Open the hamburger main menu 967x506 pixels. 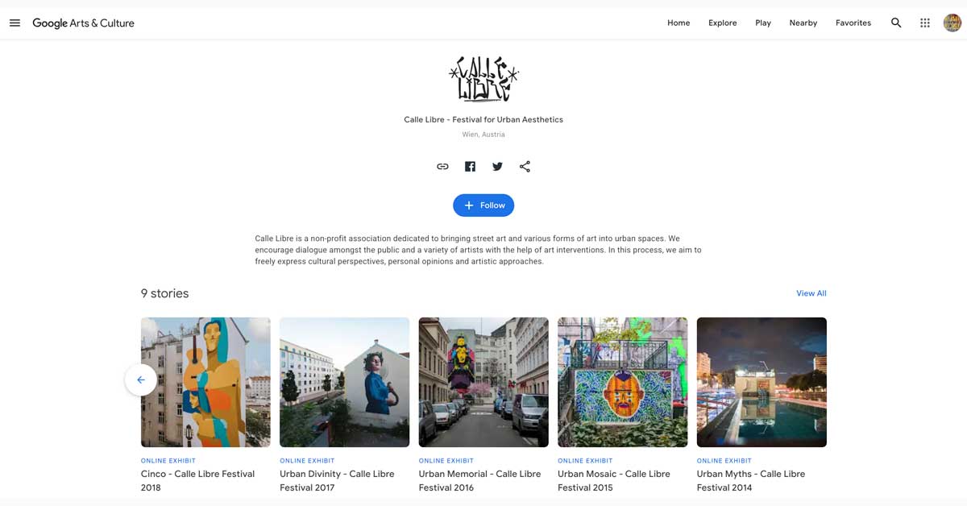click(x=15, y=23)
